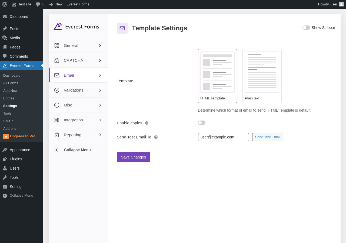Expand CAPTCHA settings chevron
The image size is (346, 243).
(100, 60)
